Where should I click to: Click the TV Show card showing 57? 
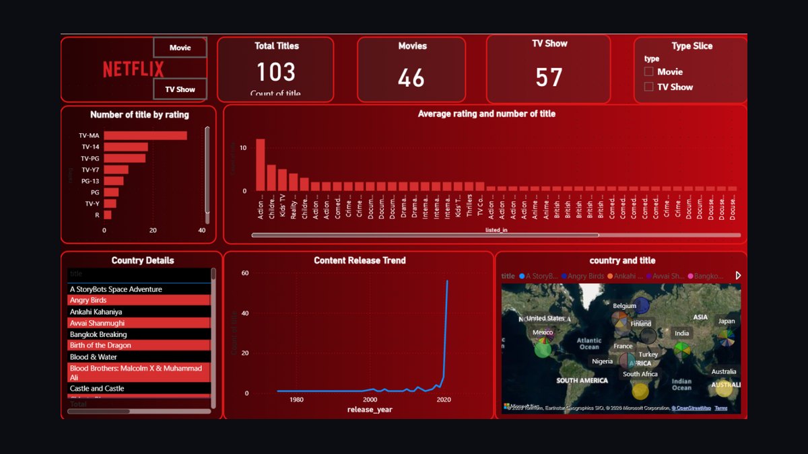(548, 69)
